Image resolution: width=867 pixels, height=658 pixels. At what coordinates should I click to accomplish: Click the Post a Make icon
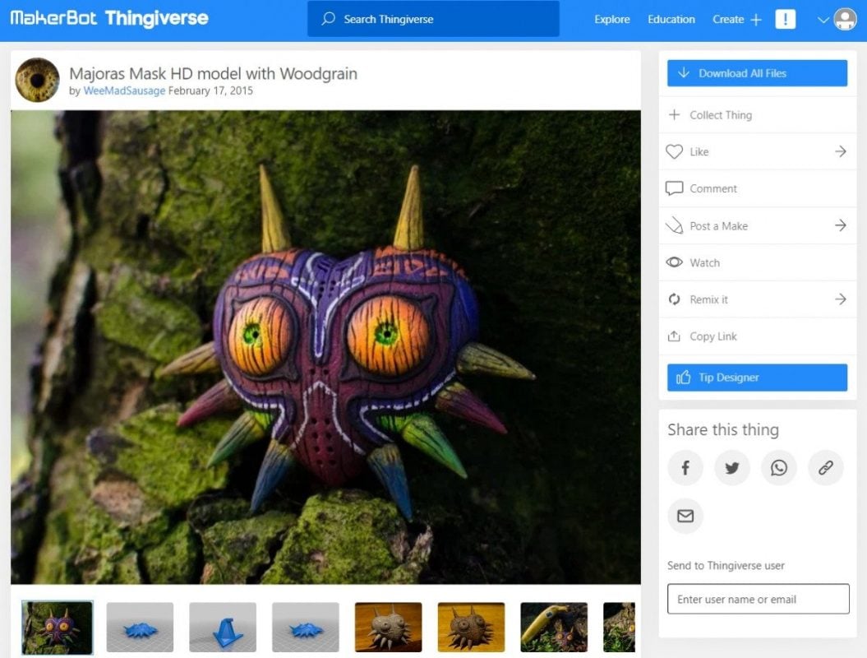674,225
